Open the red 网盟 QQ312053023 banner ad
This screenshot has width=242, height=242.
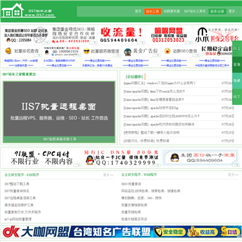click(169, 35)
